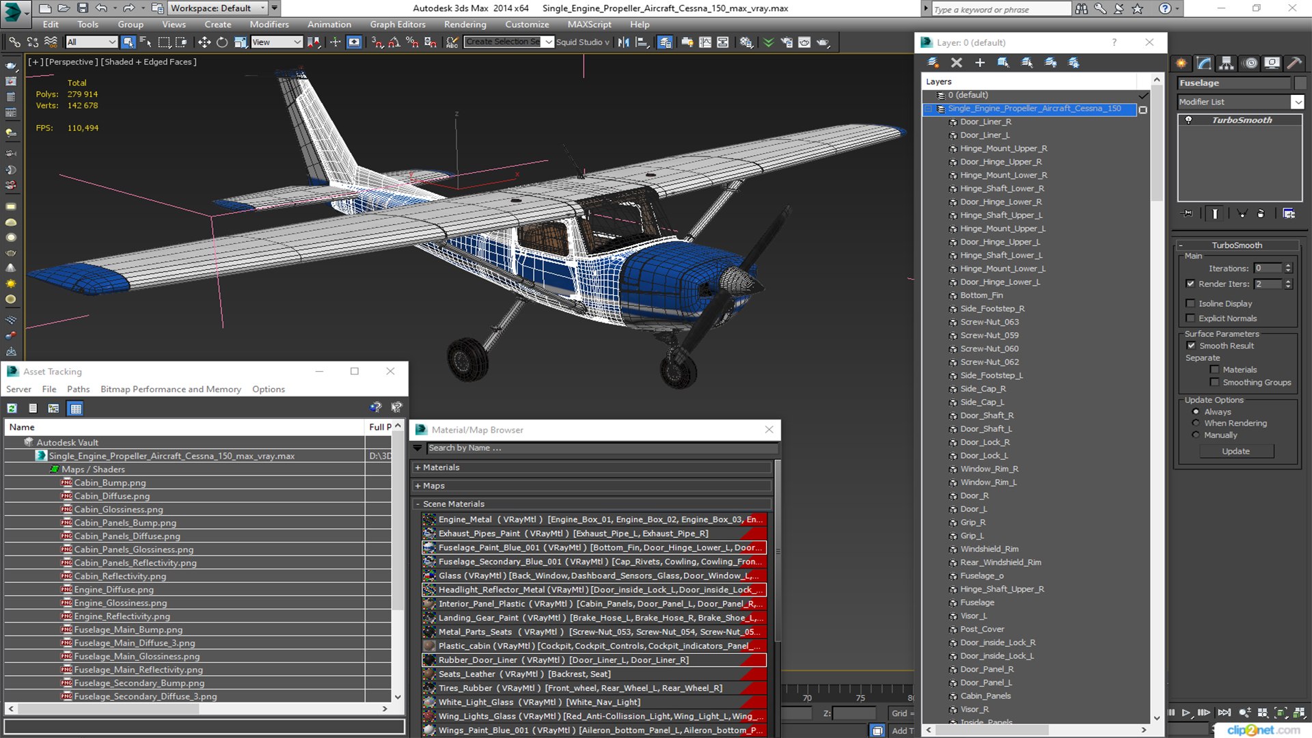Open the Hierarchy command panel tab

(1227, 63)
